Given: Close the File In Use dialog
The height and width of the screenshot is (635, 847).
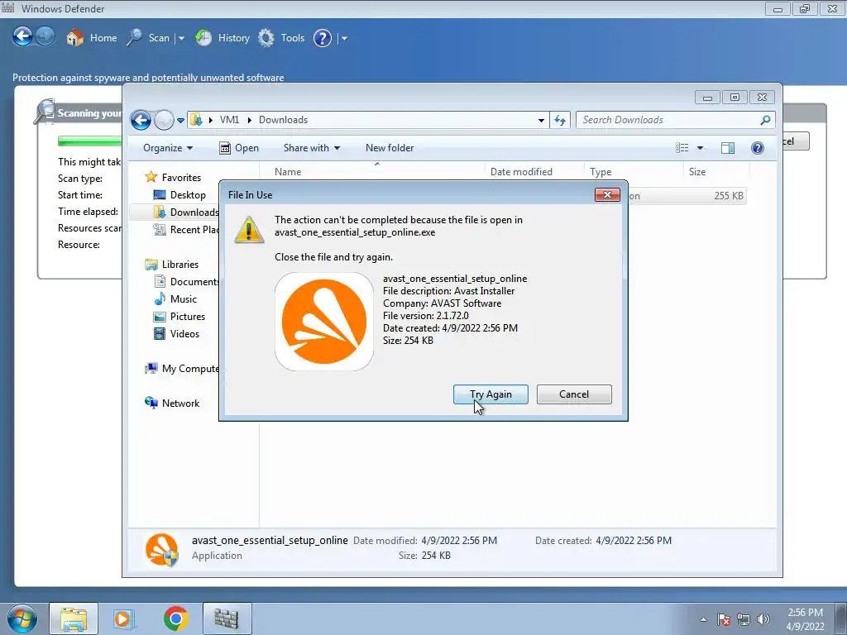Looking at the screenshot, I should click(607, 194).
